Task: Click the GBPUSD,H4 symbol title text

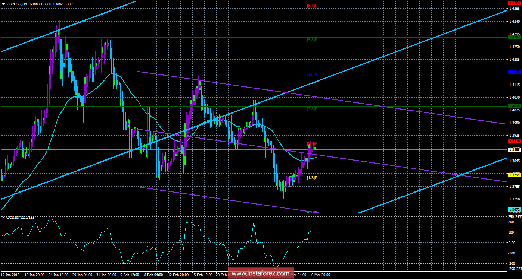Action: pos(18,3)
